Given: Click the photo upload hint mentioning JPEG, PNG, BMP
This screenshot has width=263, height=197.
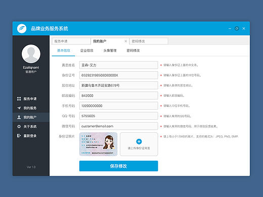Looking at the screenshot, I should point(201,136).
